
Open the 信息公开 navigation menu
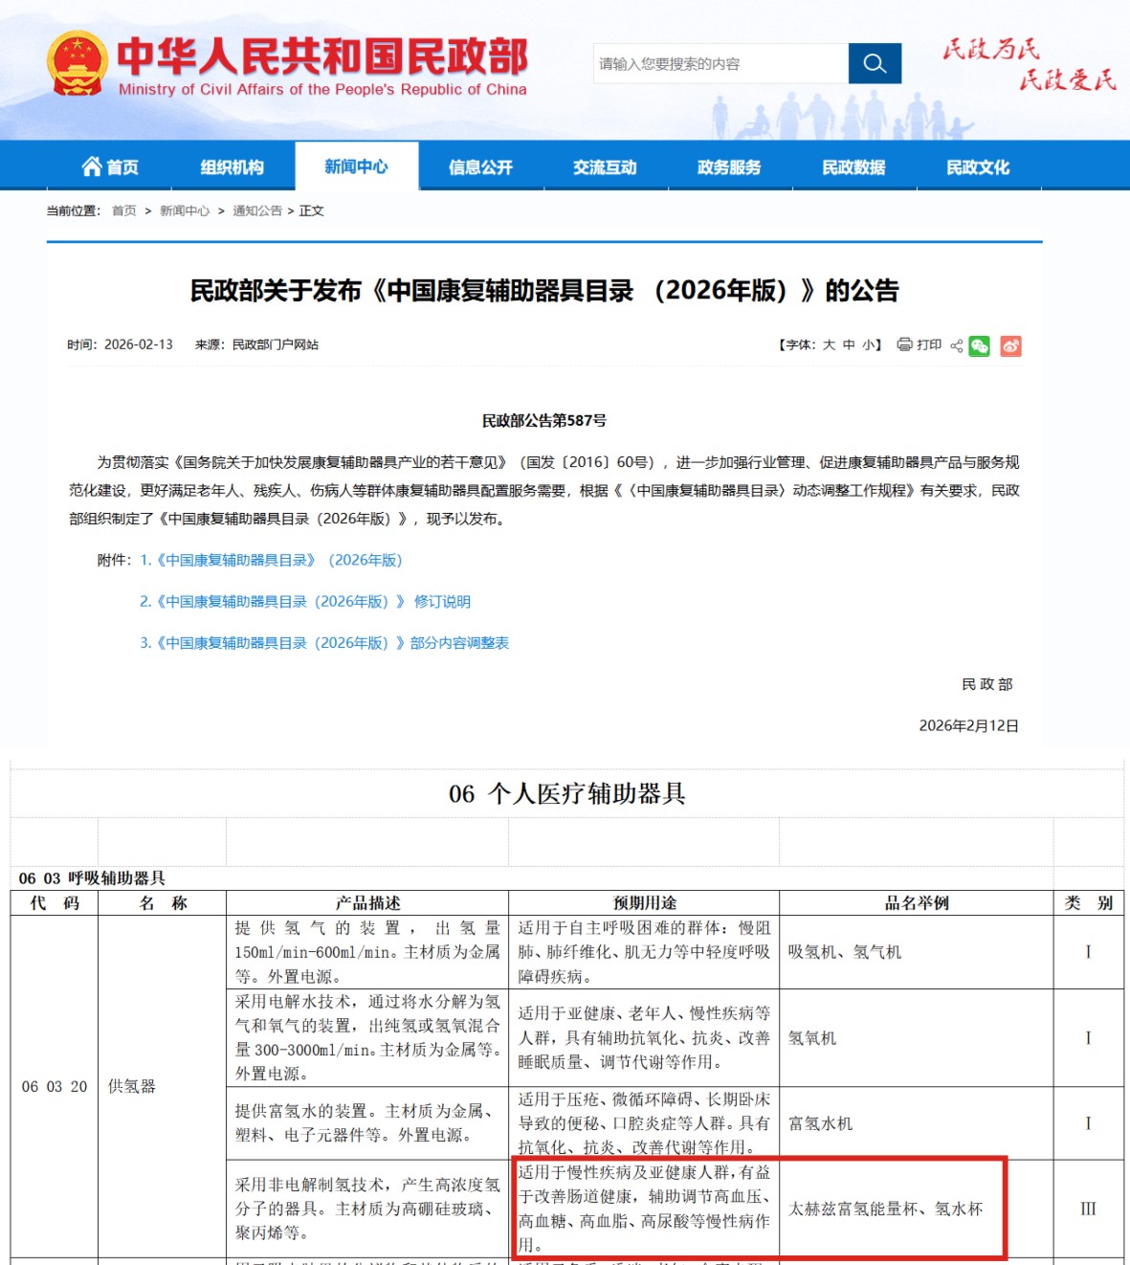tap(480, 167)
